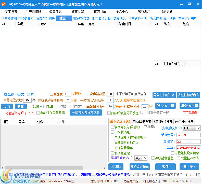
Task: Open the 用户组信息 menu
Action: 33,11
